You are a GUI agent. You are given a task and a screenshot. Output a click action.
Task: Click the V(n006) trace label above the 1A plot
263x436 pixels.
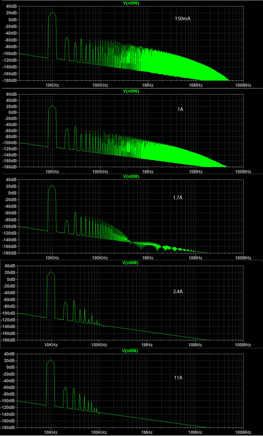[131, 91]
